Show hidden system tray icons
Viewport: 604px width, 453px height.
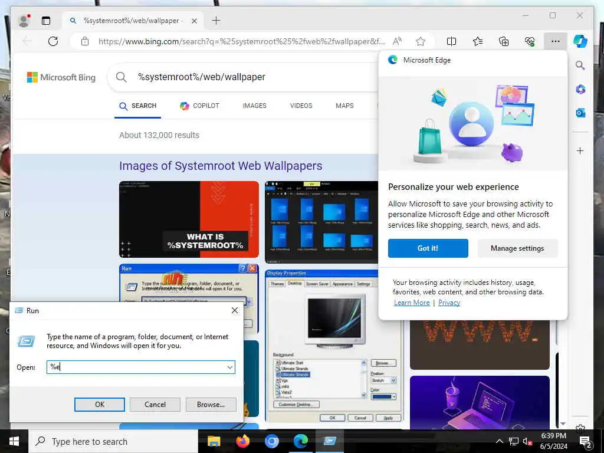[499, 441]
